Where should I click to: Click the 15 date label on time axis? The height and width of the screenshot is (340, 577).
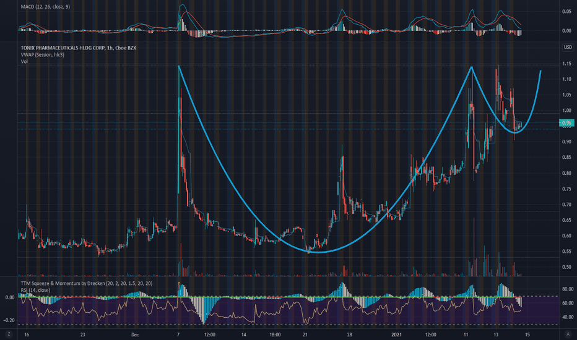coord(527,335)
